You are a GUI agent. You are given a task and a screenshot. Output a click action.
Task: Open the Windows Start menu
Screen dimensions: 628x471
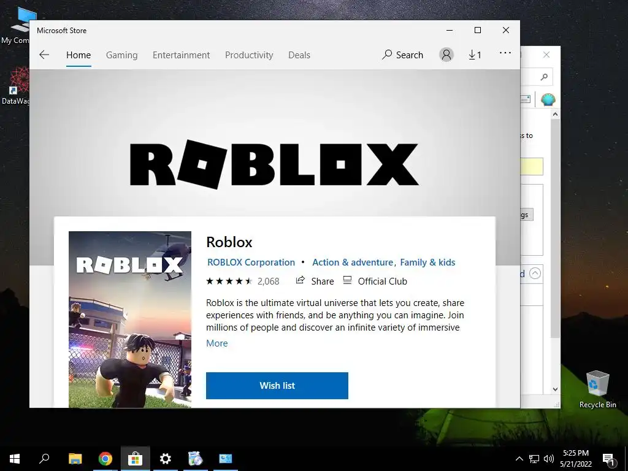pos(15,459)
